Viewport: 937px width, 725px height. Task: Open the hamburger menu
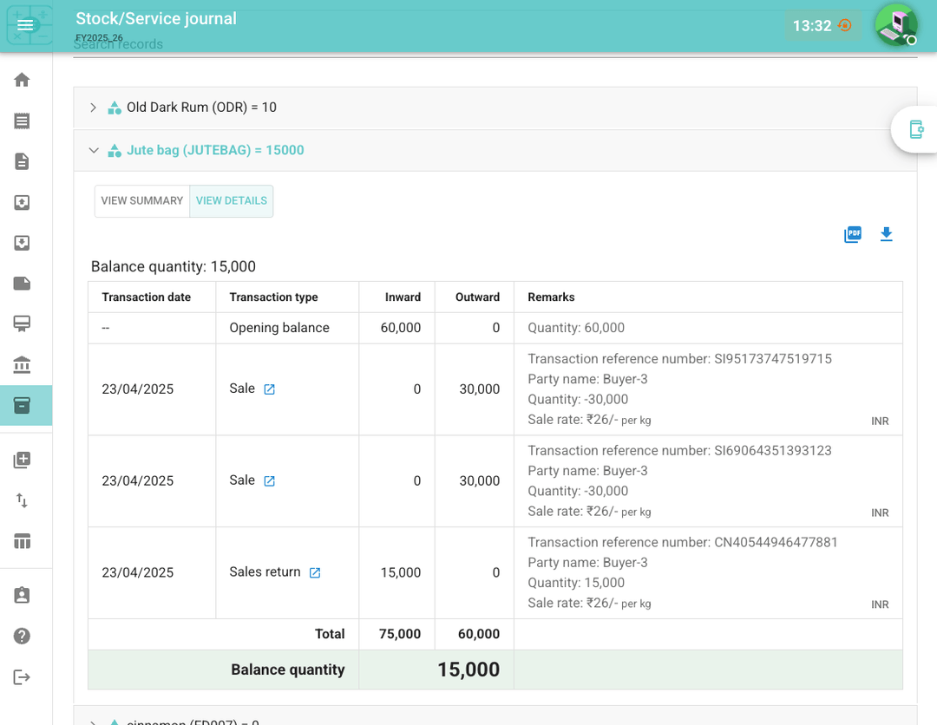click(x=25, y=25)
